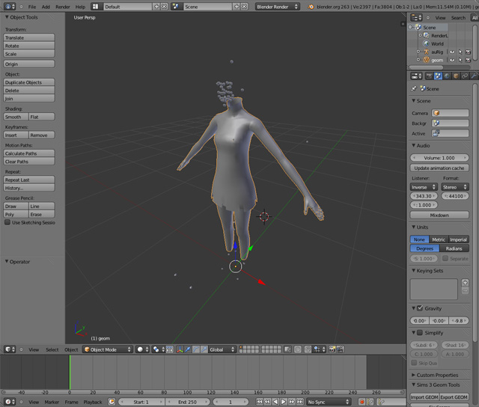The height and width of the screenshot is (407, 479).
Task: Open the Inverse distance model dropdown
Action: (424, 187)
